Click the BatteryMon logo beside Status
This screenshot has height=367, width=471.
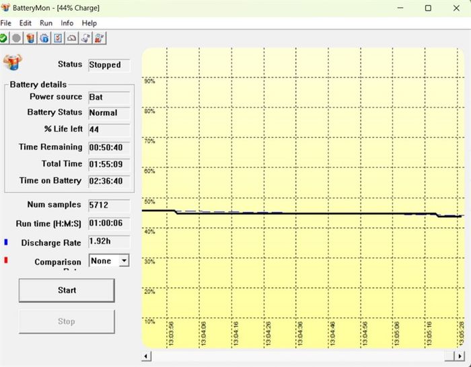(x=13, y=62)
